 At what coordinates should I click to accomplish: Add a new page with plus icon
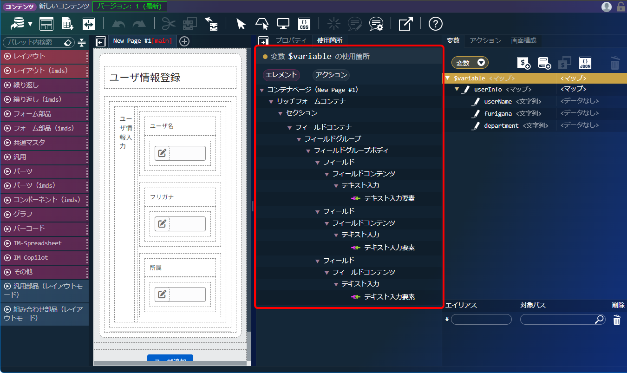pyautogui.click(x=184, y=41)
